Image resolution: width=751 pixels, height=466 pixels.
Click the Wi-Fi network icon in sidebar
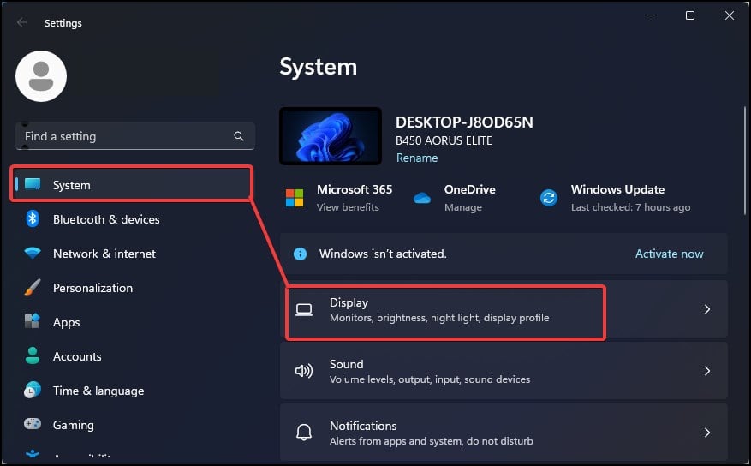coord(33,253)
